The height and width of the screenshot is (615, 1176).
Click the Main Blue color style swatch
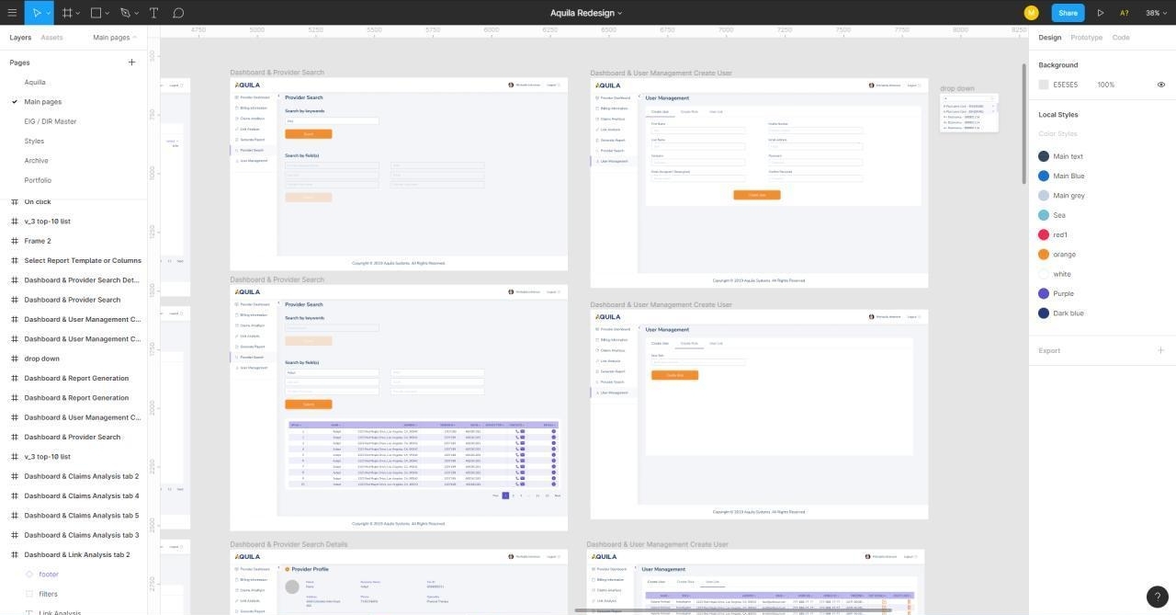point(1043,175)
